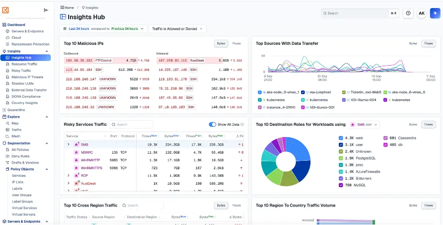Collapse the Insights sidebar section
The height and width of the screenshot is (225, 443).
click(x=46, y=52)
